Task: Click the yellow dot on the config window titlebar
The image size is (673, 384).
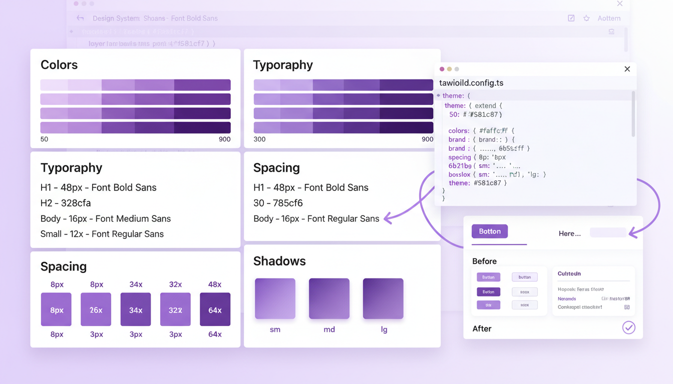Action: (449, 69)
